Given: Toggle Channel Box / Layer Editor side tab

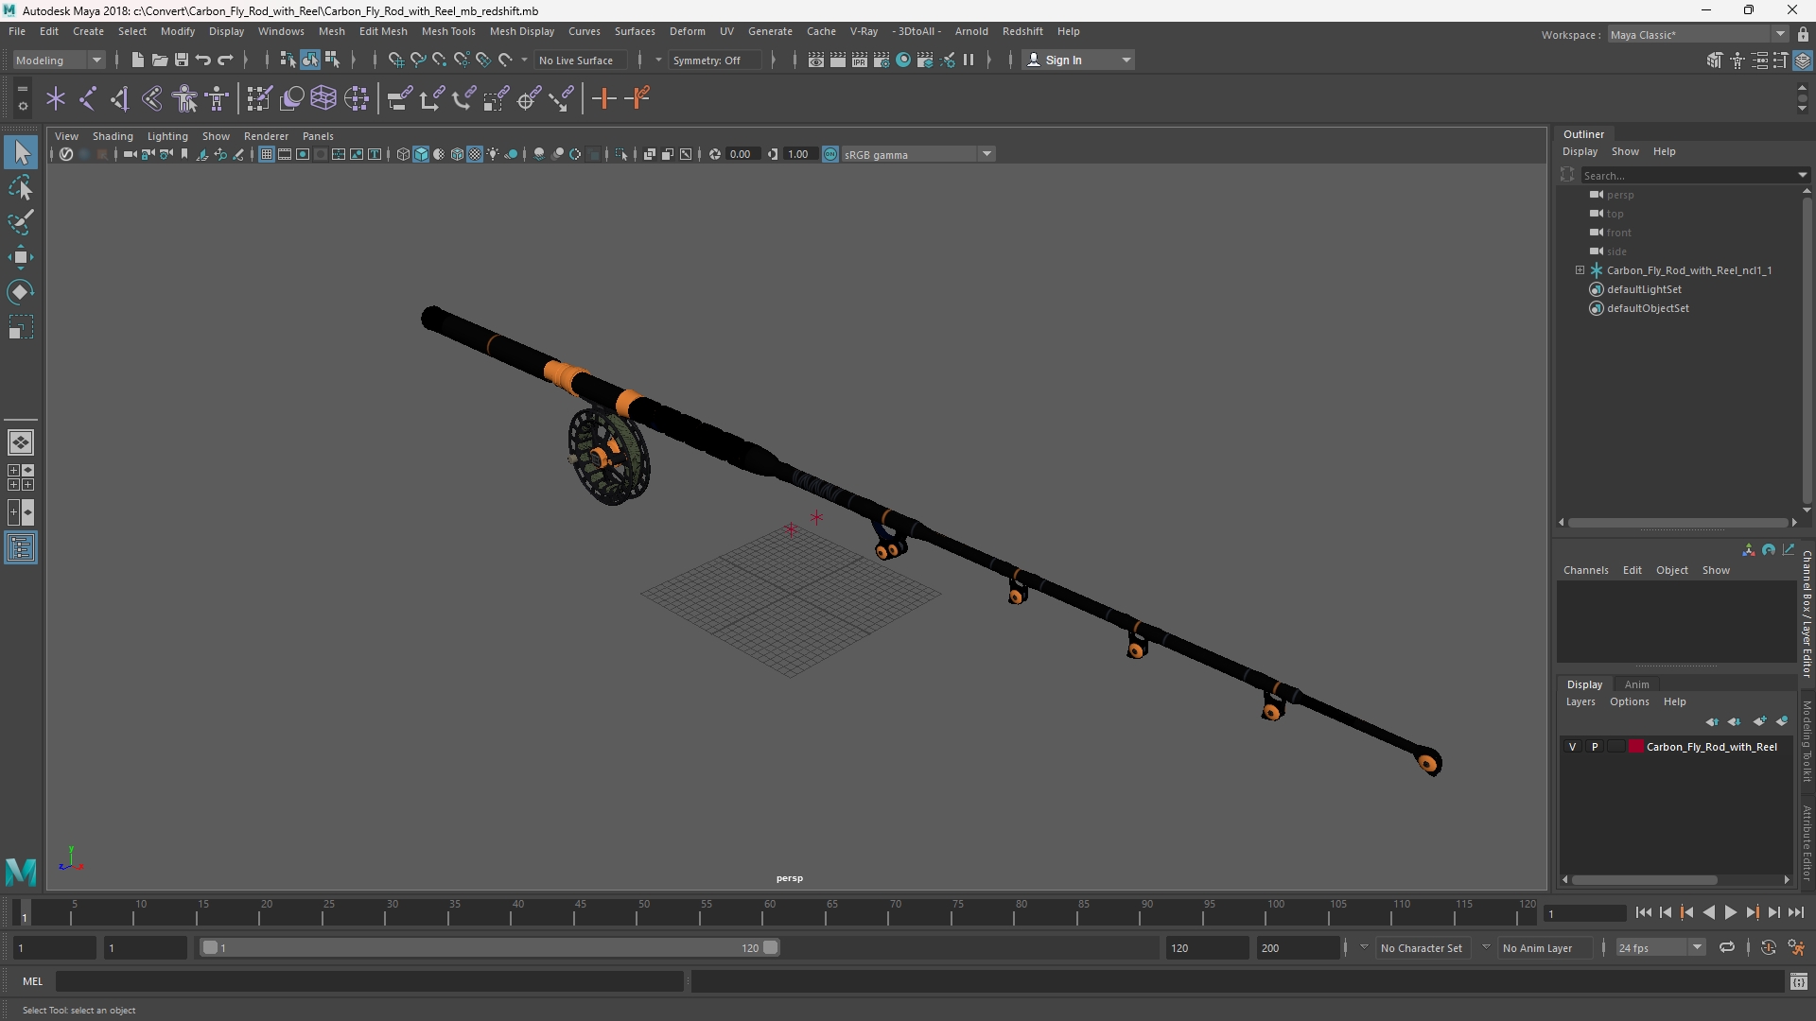Looking at the screenshot, I should pos(1807,614).
